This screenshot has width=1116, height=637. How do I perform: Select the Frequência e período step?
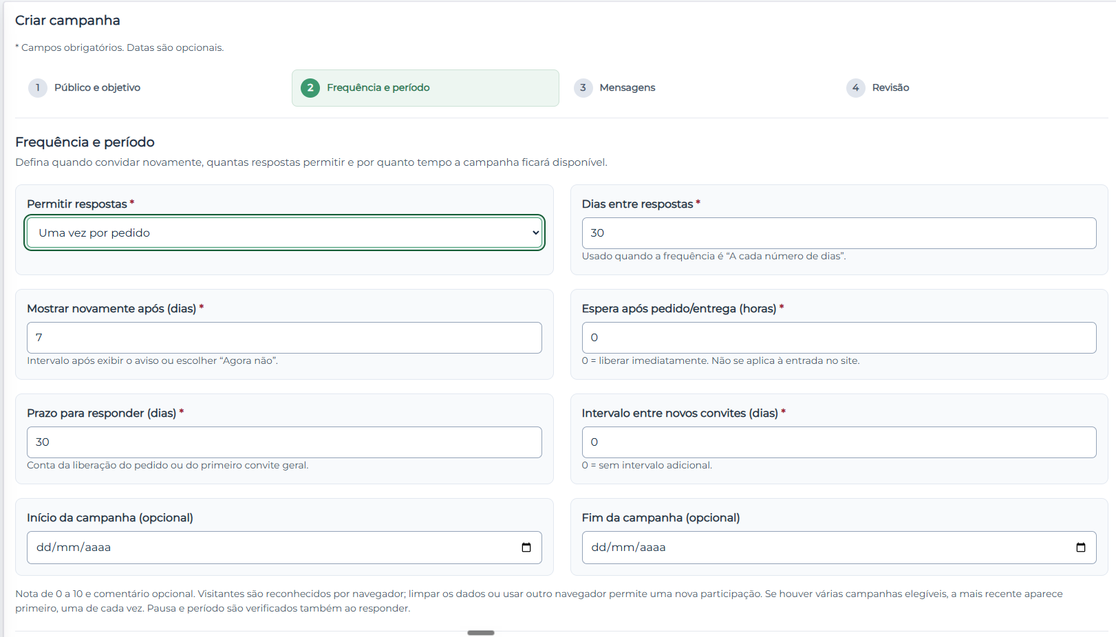click(x=425, y=88)
